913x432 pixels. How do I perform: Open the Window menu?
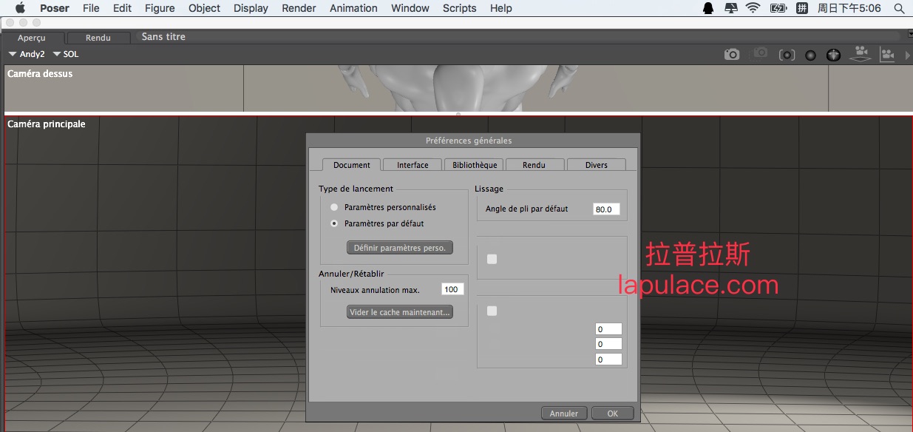pos(410,8)
